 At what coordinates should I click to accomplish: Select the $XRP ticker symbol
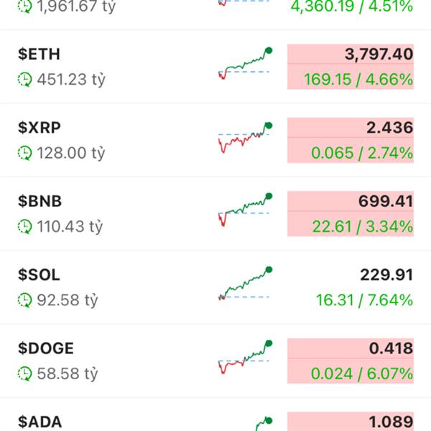pos(40,128)
